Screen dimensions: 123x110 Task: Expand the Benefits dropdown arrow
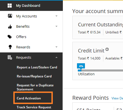click(x=56, y=26)
